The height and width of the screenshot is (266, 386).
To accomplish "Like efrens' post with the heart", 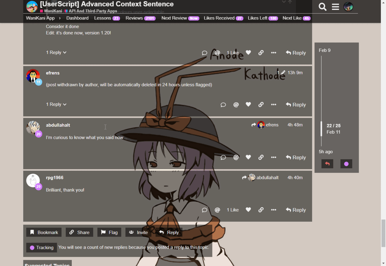I will click(248, 105).
